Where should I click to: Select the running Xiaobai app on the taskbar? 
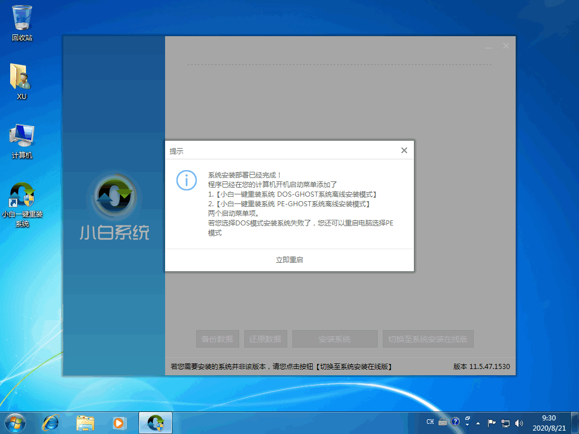click(x=155, y=422)
